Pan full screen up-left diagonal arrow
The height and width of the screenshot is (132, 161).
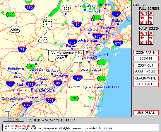pos(142,13)
